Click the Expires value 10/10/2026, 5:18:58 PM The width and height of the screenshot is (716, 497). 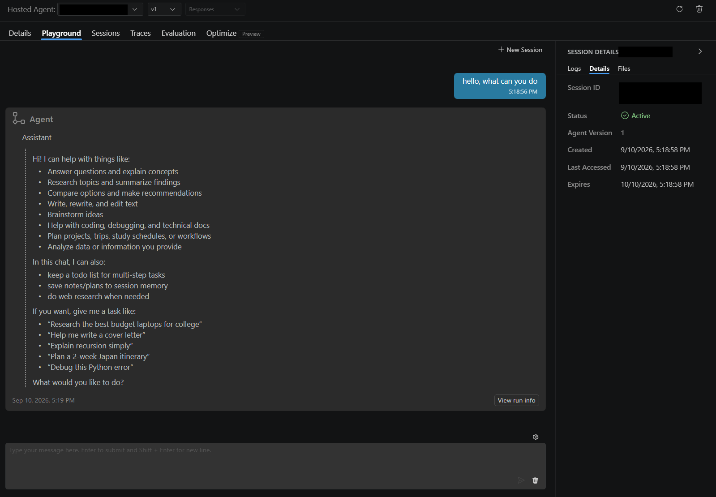pos(657,184)
